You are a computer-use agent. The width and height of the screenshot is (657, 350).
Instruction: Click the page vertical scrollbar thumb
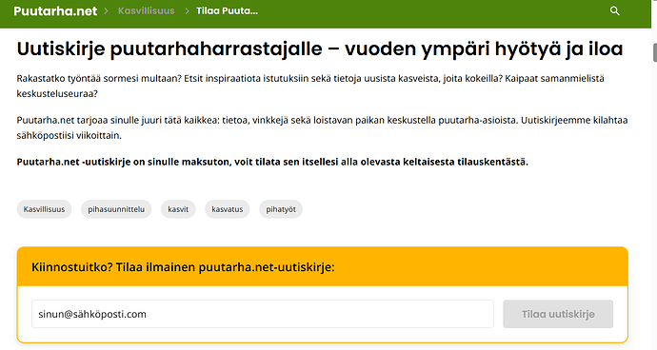pos(654,52)
